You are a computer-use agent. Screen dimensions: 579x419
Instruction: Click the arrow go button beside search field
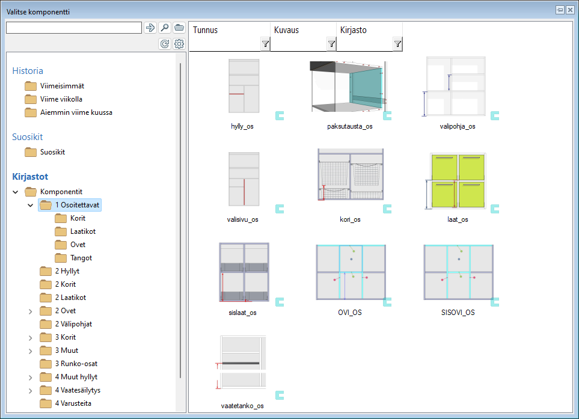coord(150,28)
